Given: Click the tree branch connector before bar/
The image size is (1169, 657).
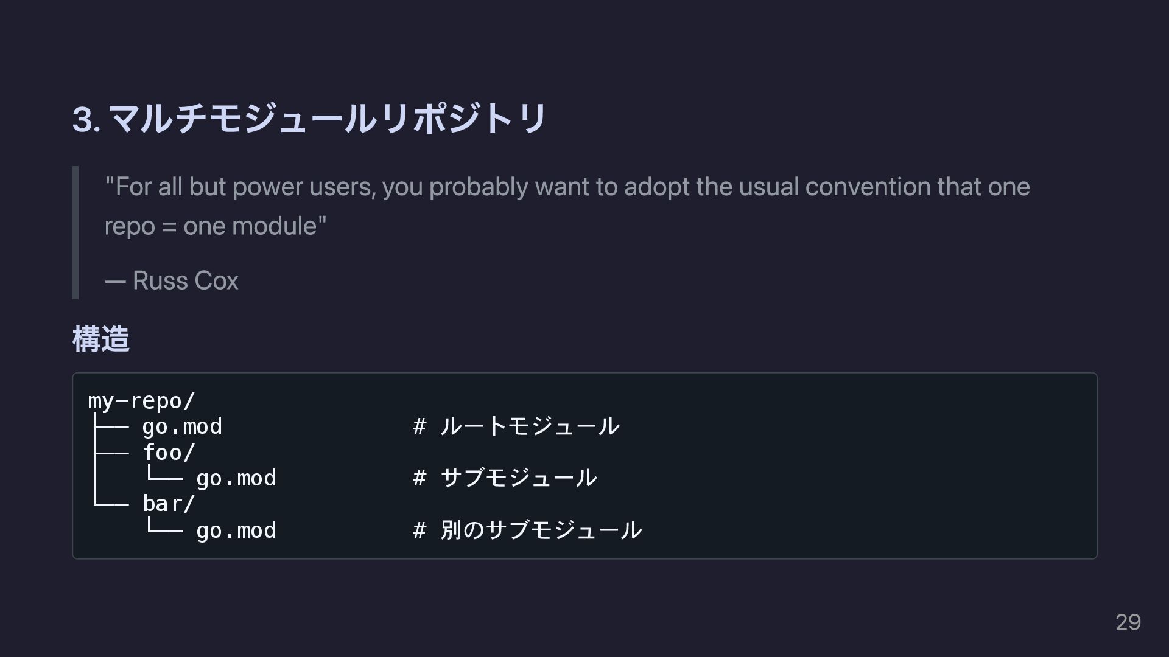Looking at the screenshot, I should [110, 504].
